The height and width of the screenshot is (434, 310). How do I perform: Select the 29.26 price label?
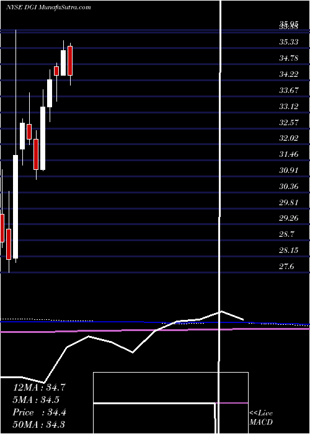[x=289, y=218]
